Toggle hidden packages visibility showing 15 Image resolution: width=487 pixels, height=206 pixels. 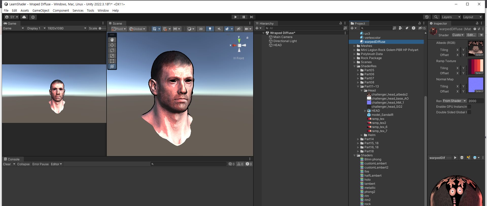[x=422, y=28]
